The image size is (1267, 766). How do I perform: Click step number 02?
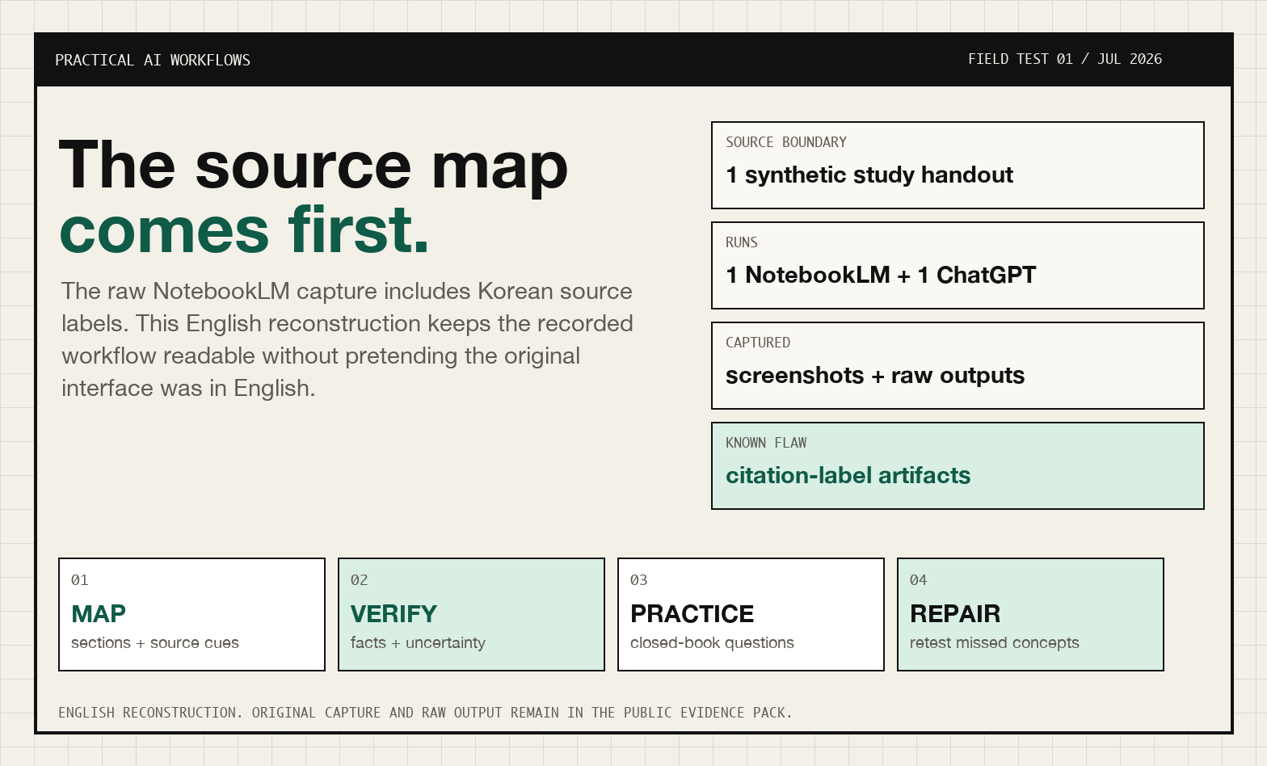click(360, 580)
